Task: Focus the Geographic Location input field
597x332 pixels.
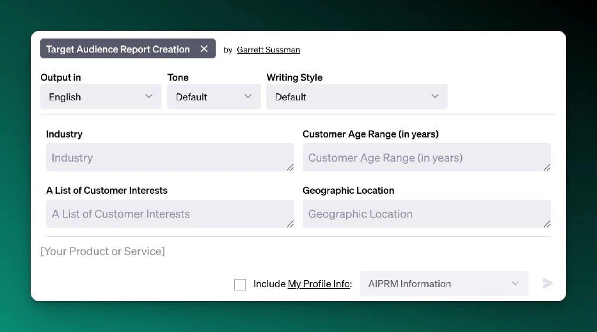Action: (426, 214)
